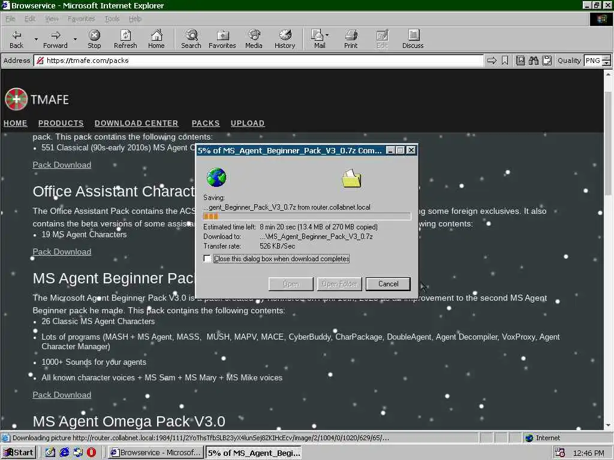
Task: Launch Internet Explorer from quick launch
Action: (x=64, y=453)
